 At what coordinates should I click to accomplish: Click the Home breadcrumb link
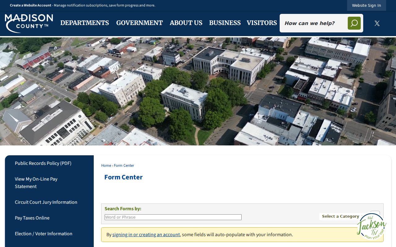click(x=106, y=165)
